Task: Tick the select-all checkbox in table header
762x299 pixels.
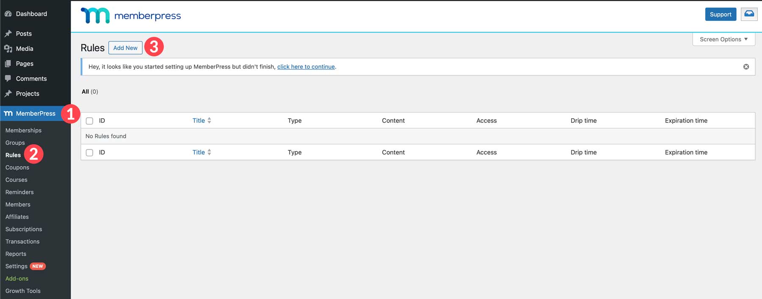Action: click(x=89, y=121)
